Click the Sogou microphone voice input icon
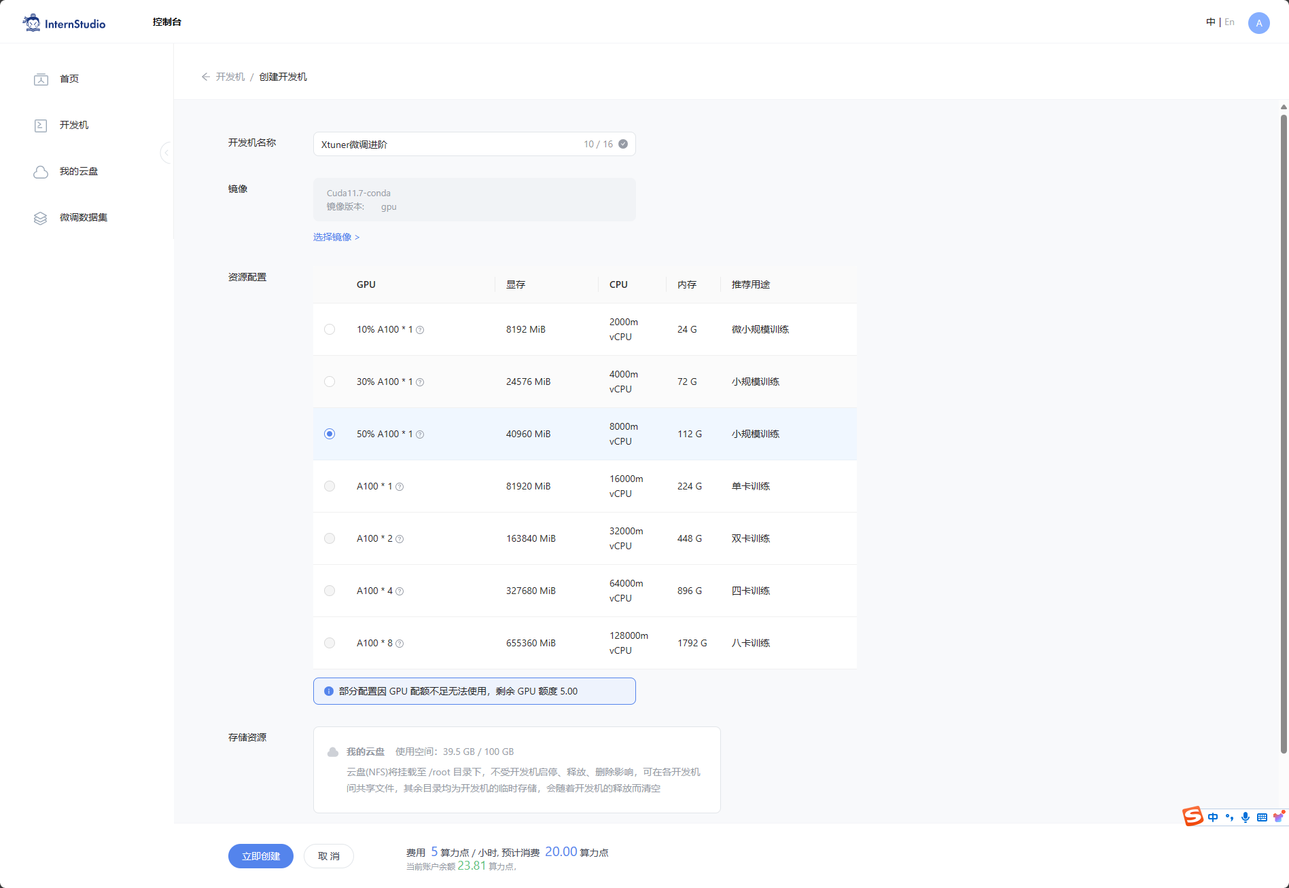 1246,817
